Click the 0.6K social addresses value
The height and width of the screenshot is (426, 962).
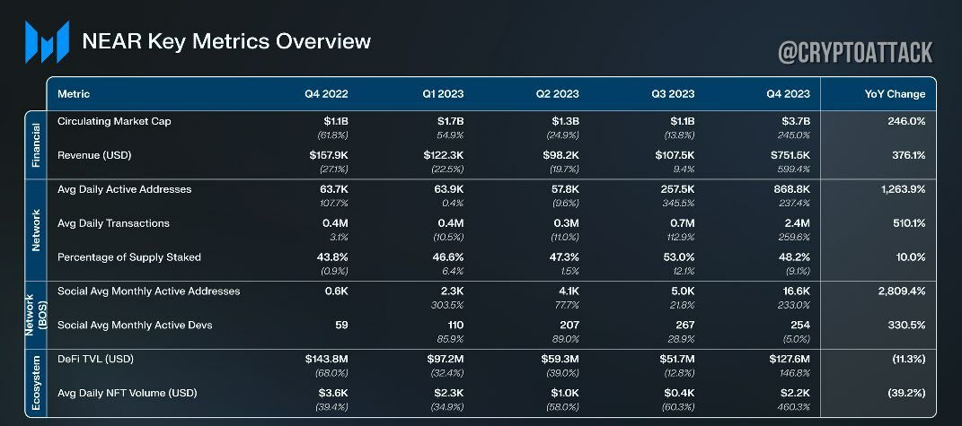pyautogui.click(x=337, y=291)
